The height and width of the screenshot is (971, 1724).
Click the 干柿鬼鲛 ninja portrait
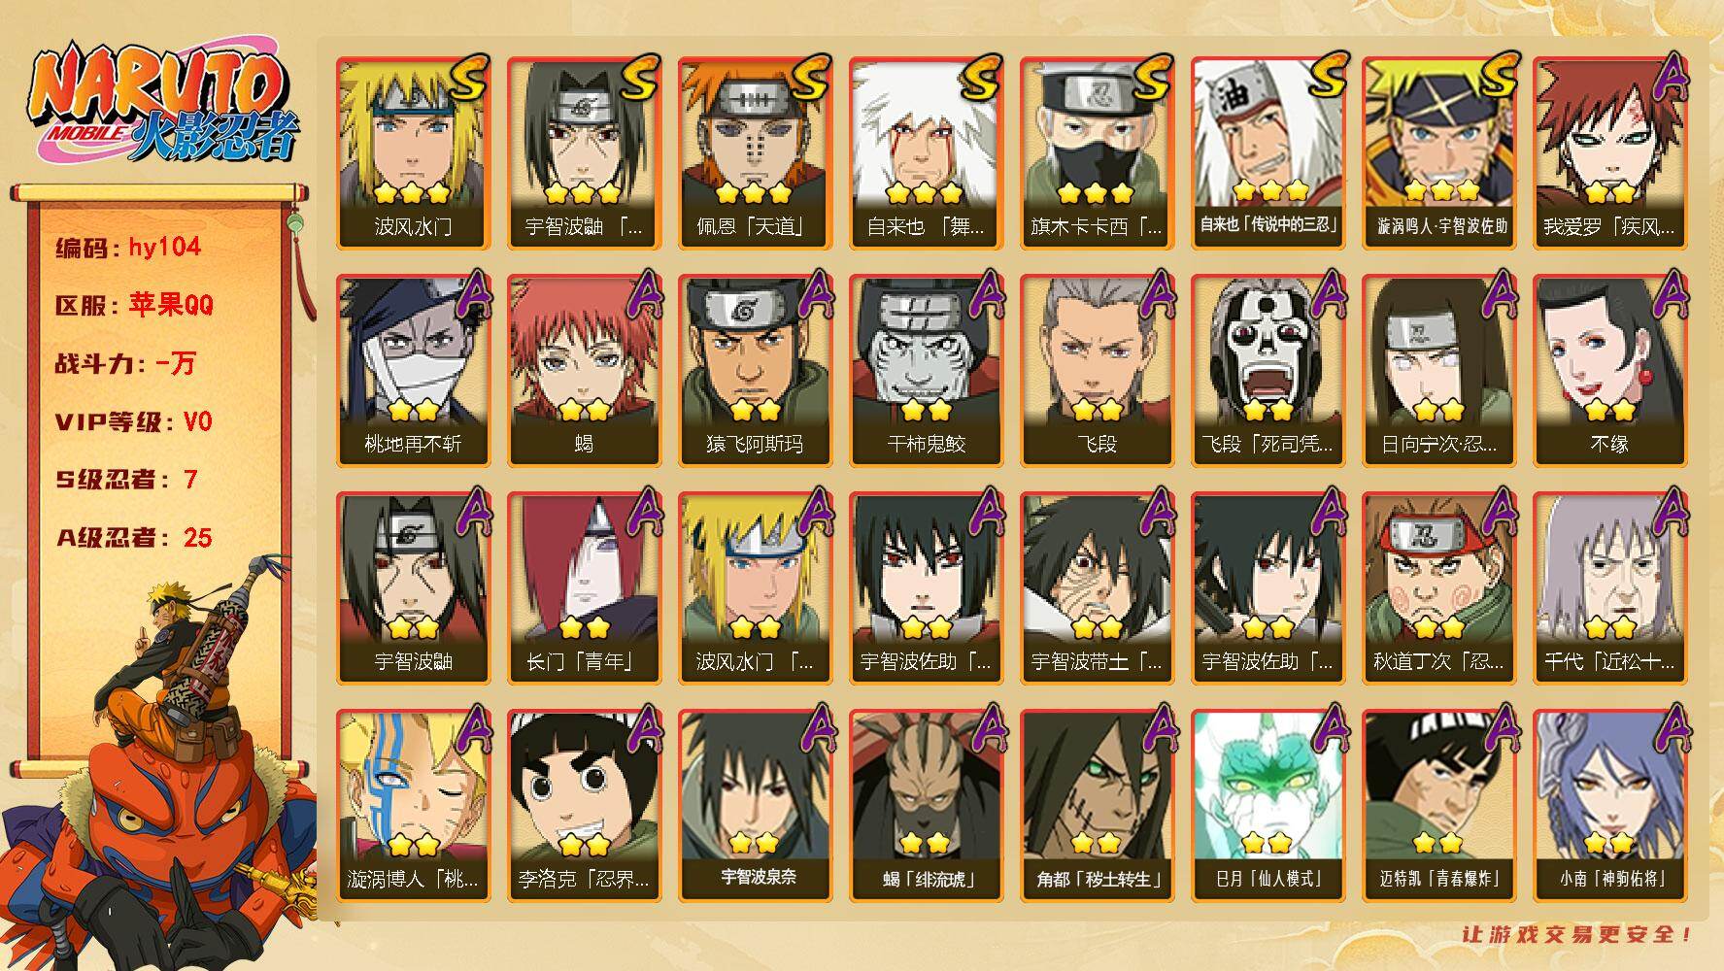click(926, 370)
